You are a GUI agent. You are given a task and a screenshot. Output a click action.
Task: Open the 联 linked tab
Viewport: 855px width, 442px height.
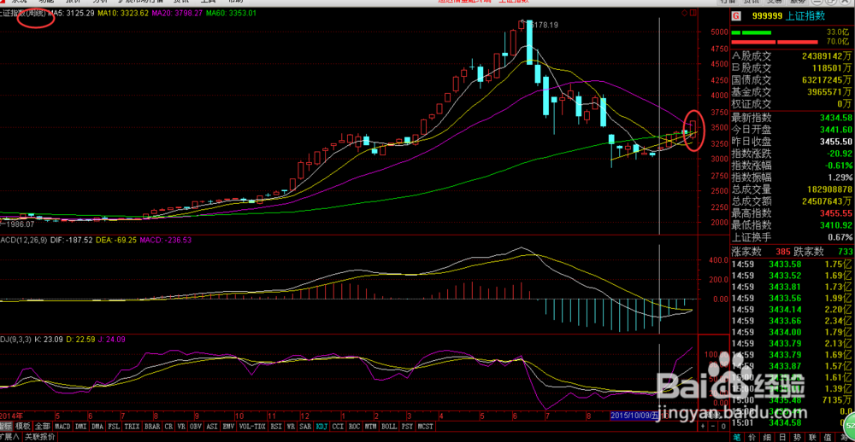click(x=812, y=437)
